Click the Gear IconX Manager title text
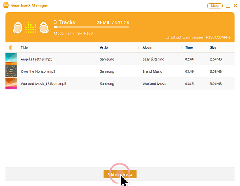 29,5
